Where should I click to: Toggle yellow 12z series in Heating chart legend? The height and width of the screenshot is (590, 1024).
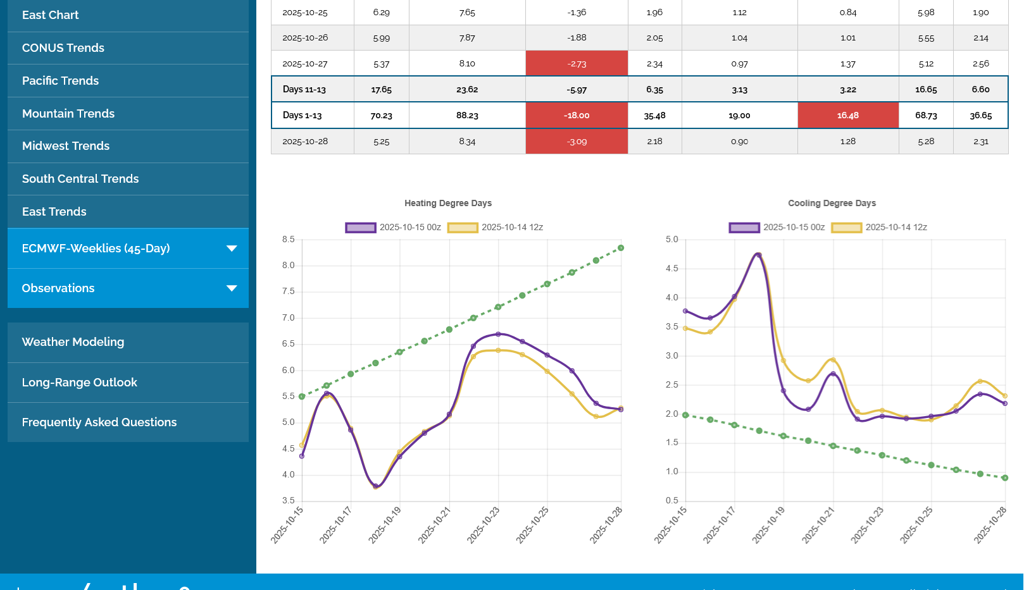click(463, 228)
